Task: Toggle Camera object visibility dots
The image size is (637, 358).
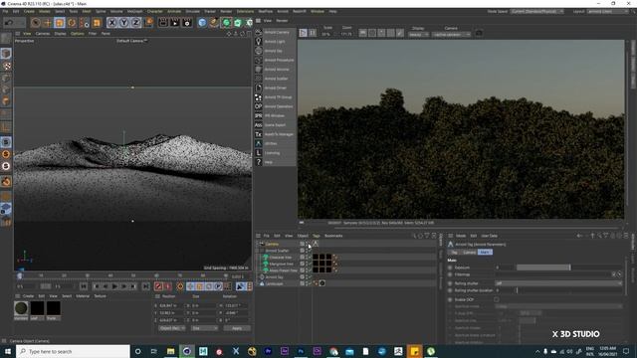Action: 307,244
